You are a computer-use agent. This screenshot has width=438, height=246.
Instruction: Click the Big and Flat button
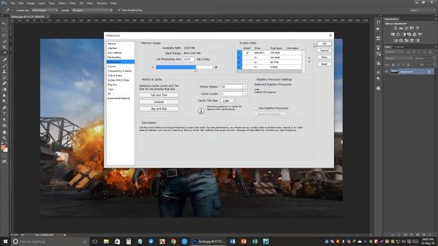(159, 109)
